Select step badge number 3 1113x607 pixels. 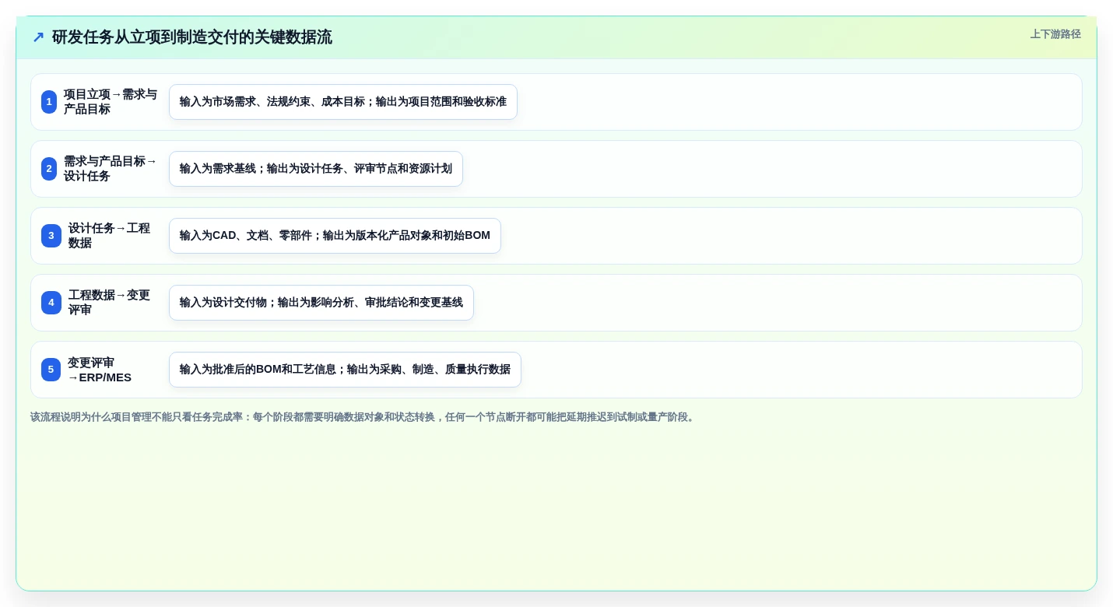pyautogui.click(x=51, y=236)
